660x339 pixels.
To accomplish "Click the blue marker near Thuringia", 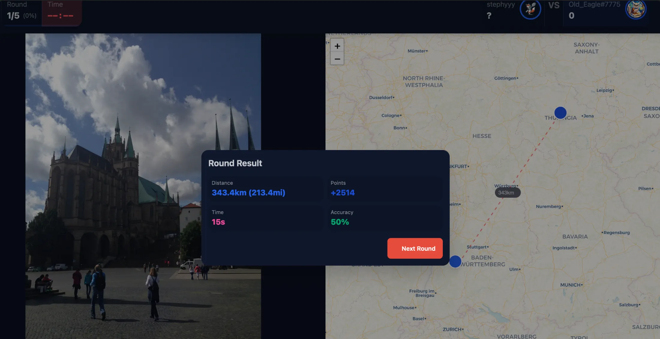I will 560,113.
